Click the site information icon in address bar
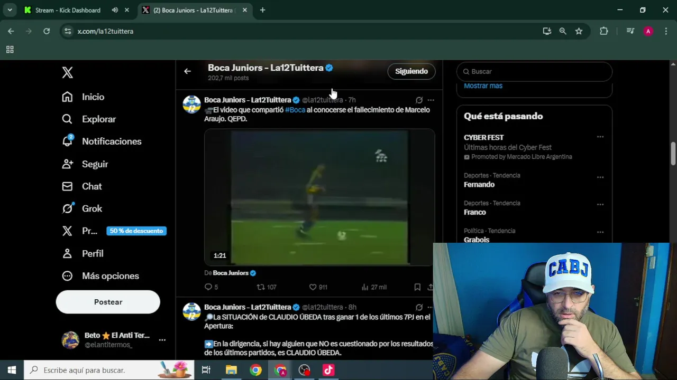This screenshot has width=677, height=380. tap(67, 31)
